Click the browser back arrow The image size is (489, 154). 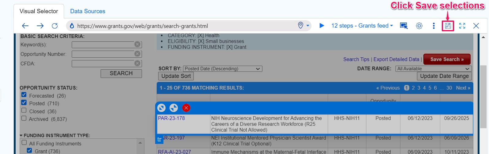pos(25,26)
